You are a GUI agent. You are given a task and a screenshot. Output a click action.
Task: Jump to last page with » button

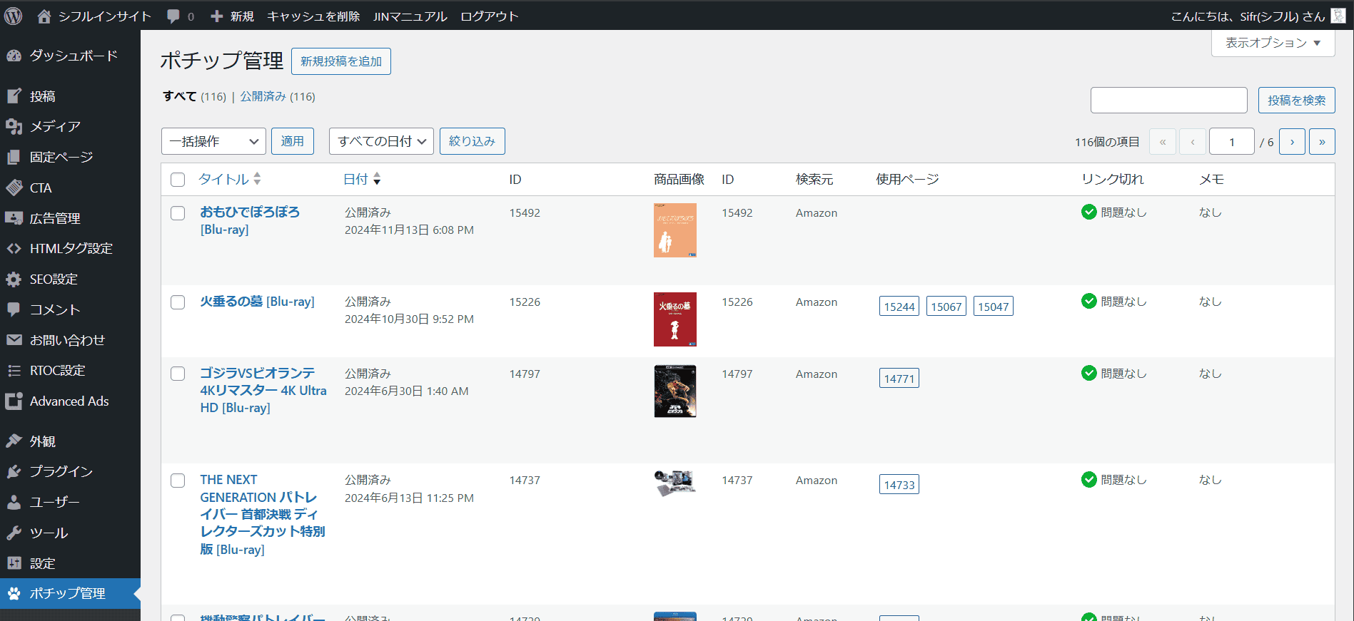pyautogui.click(x=1322, y=141)
